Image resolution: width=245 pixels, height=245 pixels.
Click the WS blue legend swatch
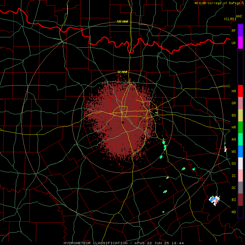click(x=240, y=151)
